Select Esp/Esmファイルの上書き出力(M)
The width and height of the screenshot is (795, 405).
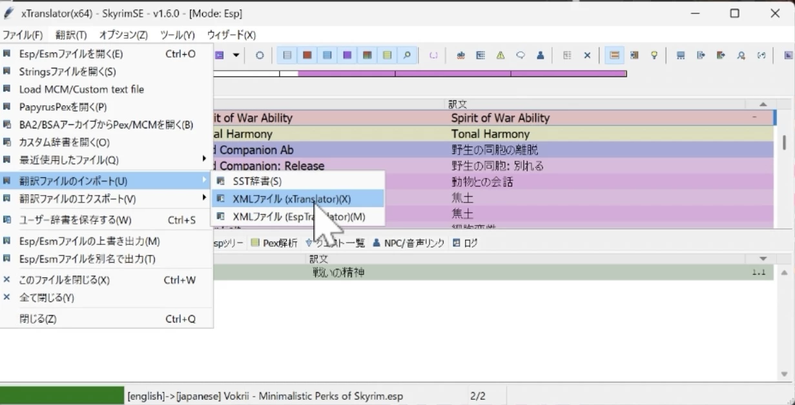pos(107,241)
